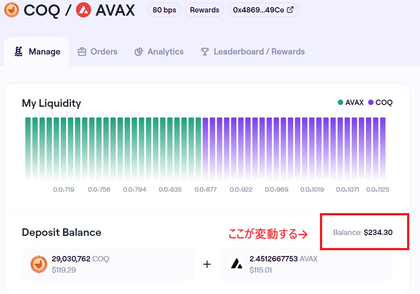The image size is (420, 294).
Task: Click the 29,030,762 COQ deposit amount
Action: coord(80,259)
